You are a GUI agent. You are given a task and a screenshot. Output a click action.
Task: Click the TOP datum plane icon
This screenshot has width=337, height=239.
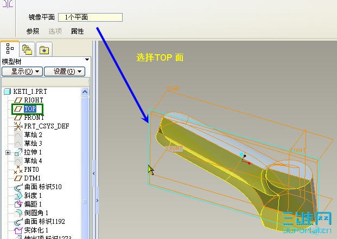point(18,109)
